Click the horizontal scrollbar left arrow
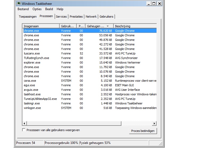 pos(24,123)
